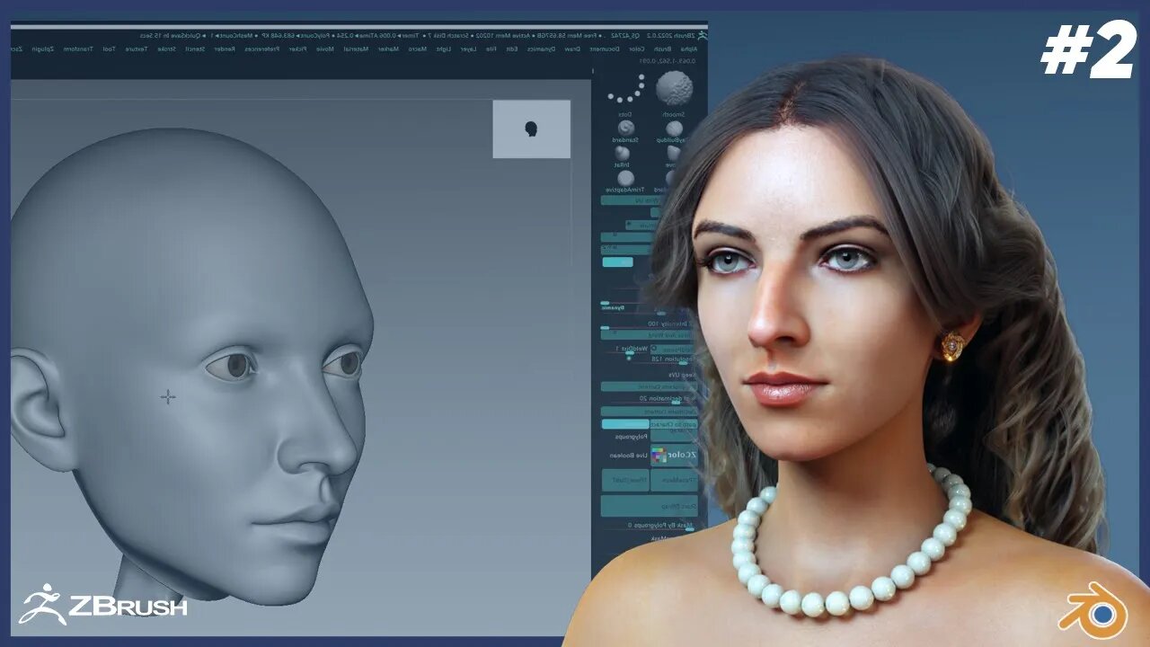Open the Light menu

(444, 49)
